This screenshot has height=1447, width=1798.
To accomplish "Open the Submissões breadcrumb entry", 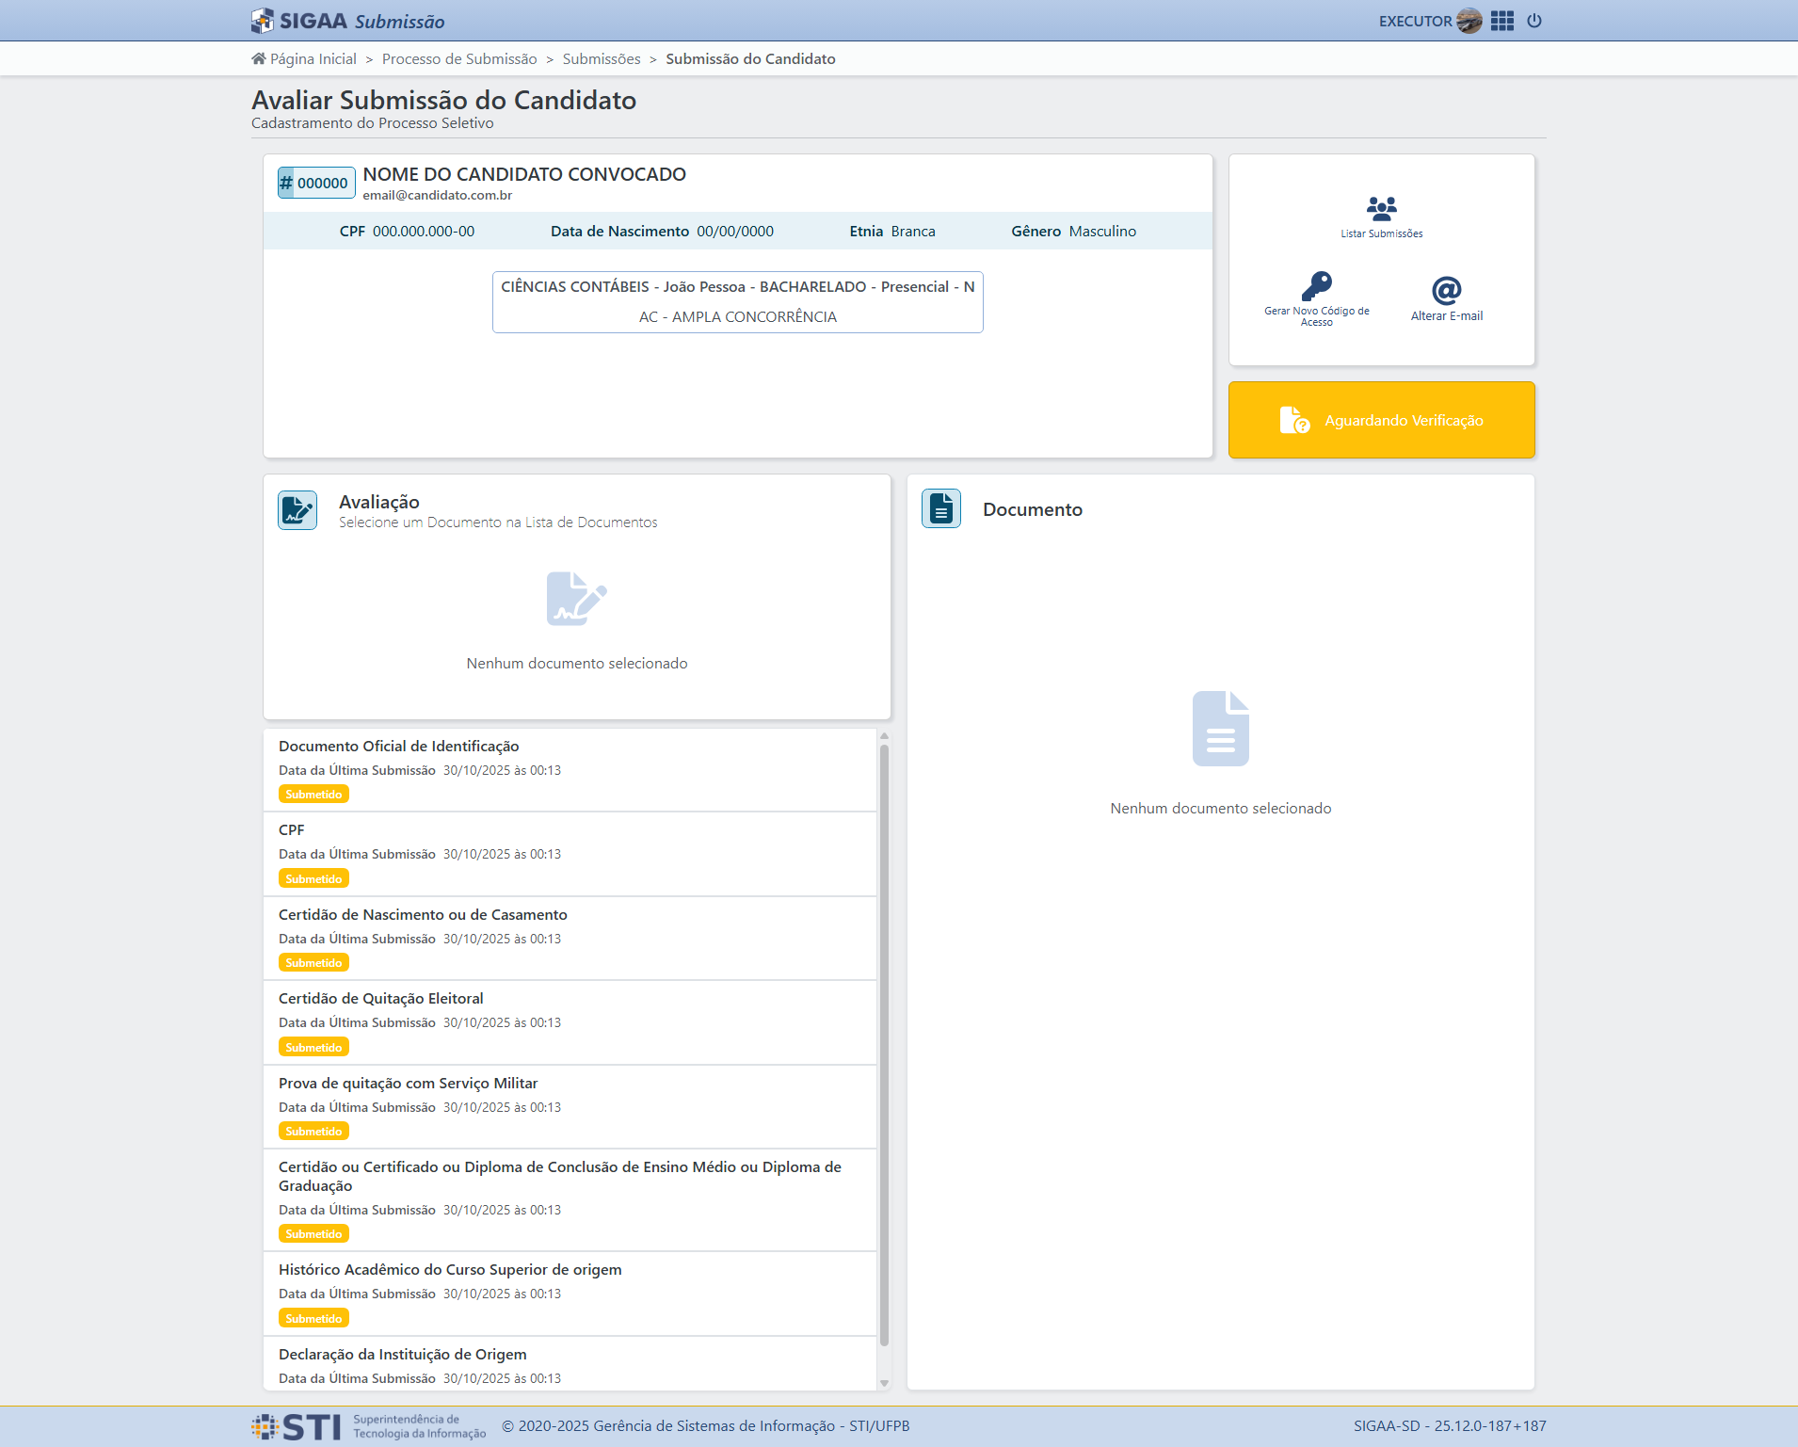I will (x=602, y=58).
